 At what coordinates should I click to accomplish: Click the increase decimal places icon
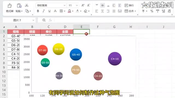164,11
